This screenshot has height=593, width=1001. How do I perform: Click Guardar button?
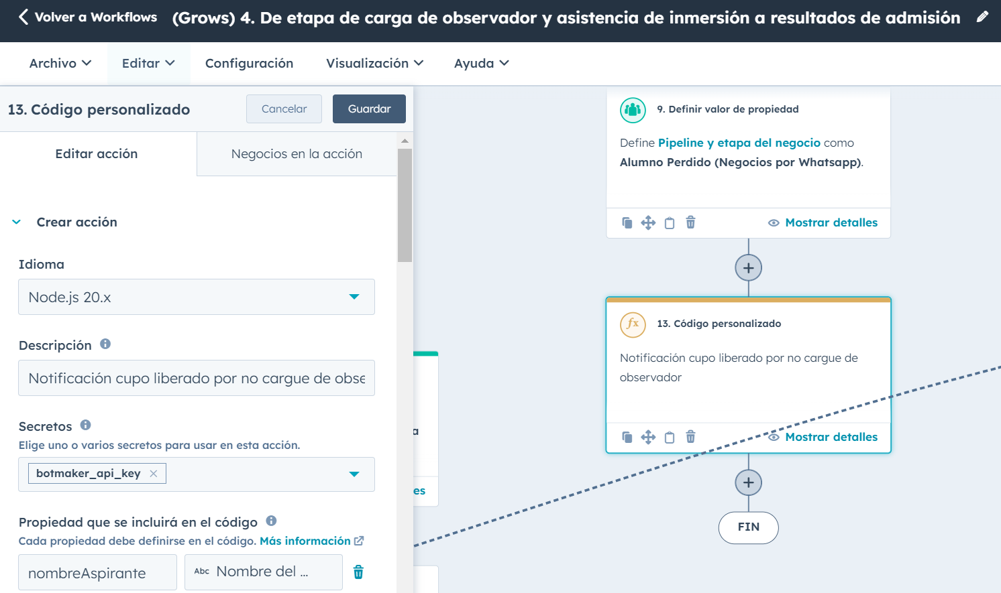[369, 109]
